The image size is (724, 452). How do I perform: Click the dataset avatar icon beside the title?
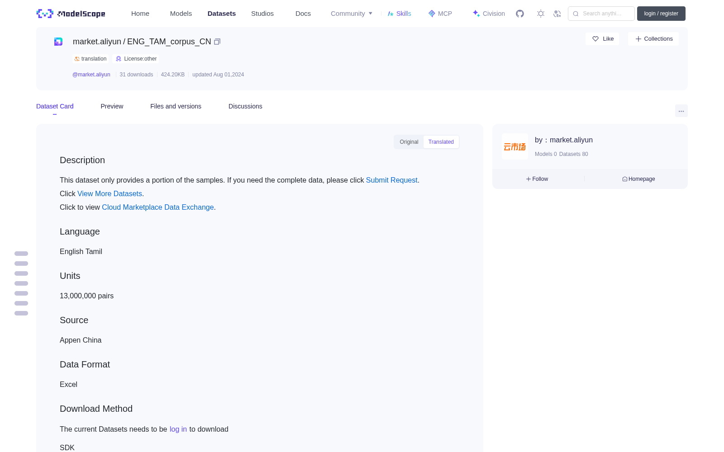(58, 42)
